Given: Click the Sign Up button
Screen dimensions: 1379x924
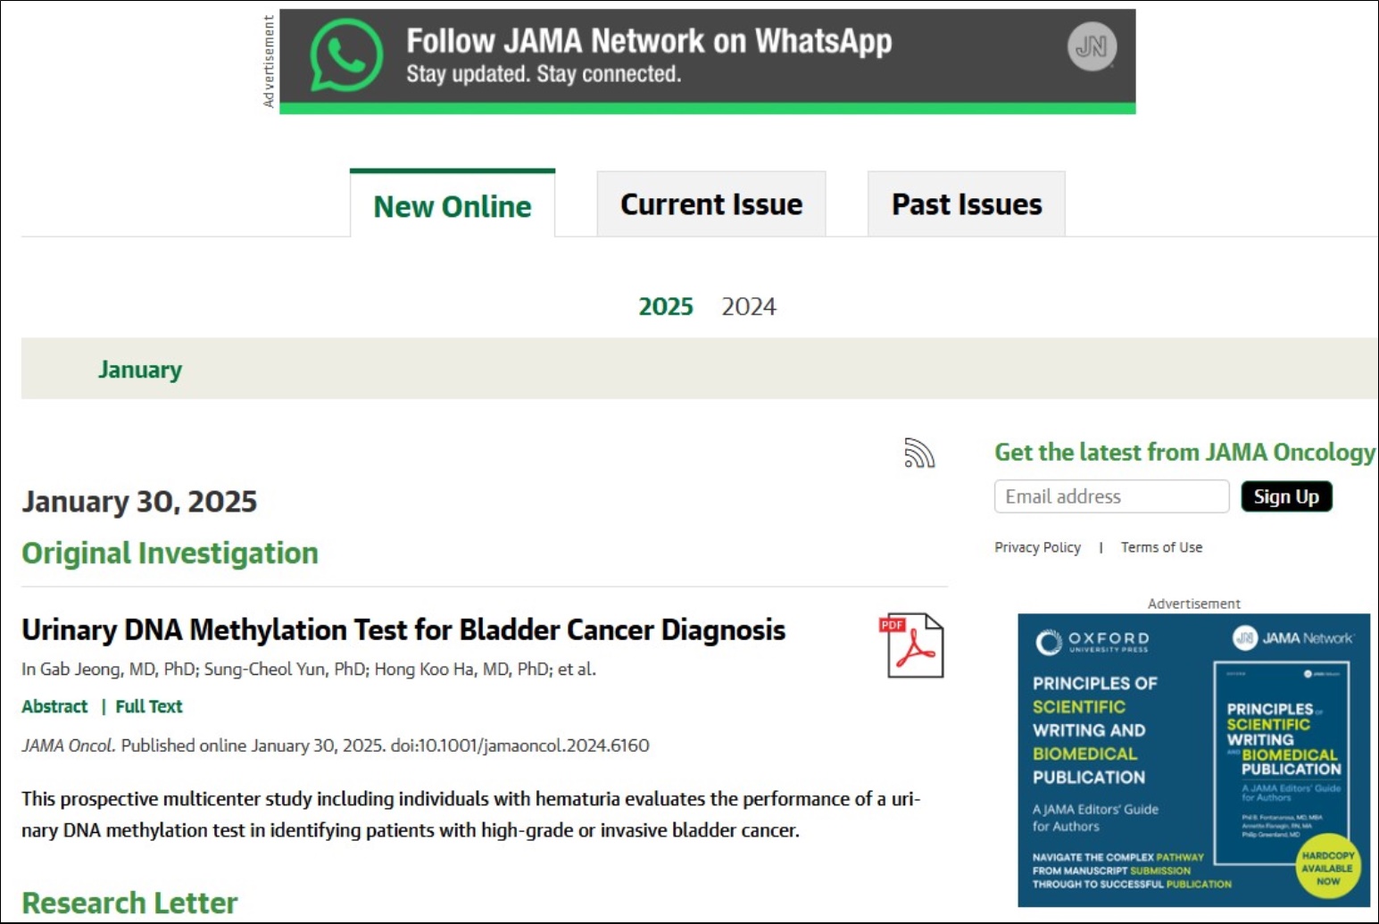Looking at the screenshot, I should [1286, 496].
